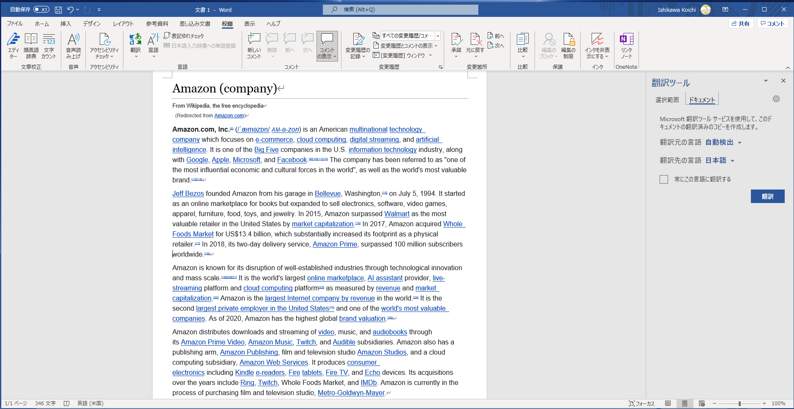Viewport: 794px width, 409px height.
Task: Go to previous change (前へ) in 変更箇所
Action: point(496,36)
